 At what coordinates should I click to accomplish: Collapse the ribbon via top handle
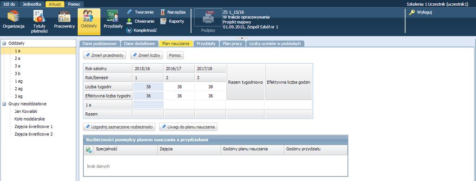[x=241, y=38]
